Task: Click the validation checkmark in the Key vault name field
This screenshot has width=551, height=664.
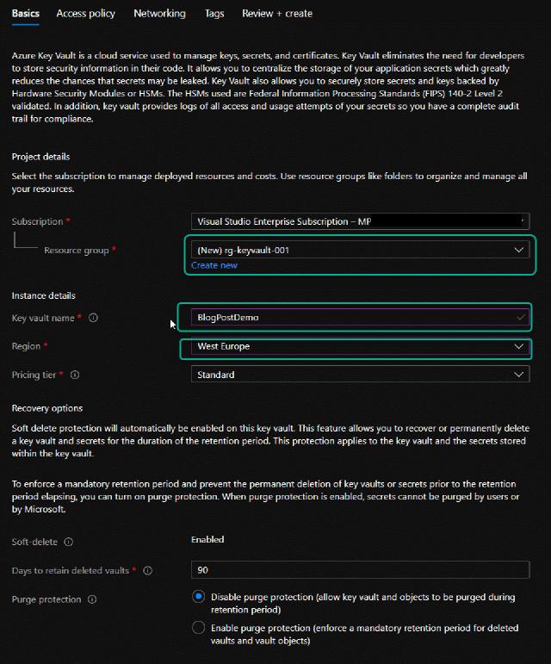Action: point(519,317)
